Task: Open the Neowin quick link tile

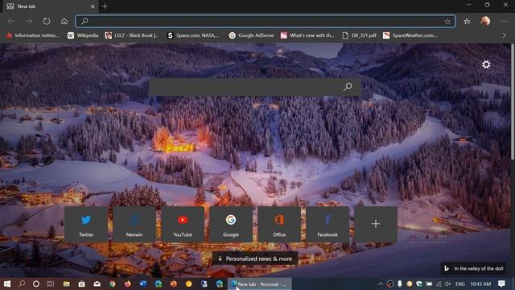Action: point(134,224)
